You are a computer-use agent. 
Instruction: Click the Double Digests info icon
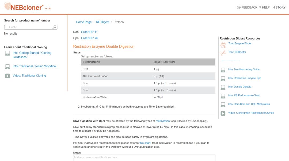[x=223, y=87]
